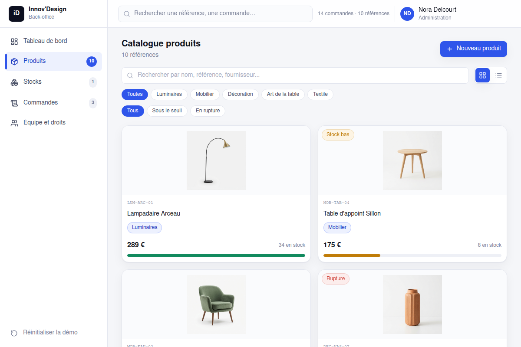This screenshot has width=521, height=347.
Task: Click the Tableau de bord dashboard icon
Action: click(x=14, y=41)
